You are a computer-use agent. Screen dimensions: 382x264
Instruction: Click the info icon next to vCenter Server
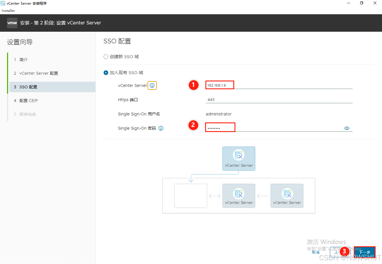(152, 85)
